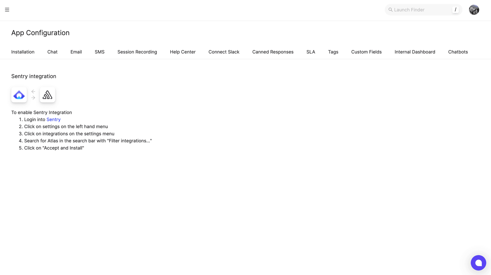This screenshot has width=491, height=275.
Task: Switch to the Chatbots tab
Action: pos(458,52)
